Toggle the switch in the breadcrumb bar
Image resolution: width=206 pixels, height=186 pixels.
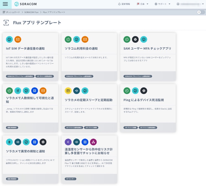[x=201, y=12]
